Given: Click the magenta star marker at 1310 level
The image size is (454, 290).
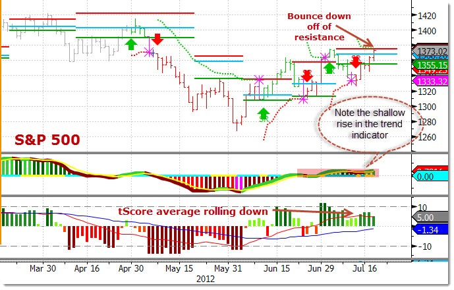Looking at the screenshot, I should (303, 100).
